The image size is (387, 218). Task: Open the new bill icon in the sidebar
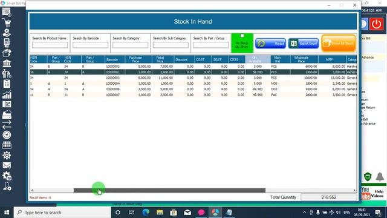[7, 12]
